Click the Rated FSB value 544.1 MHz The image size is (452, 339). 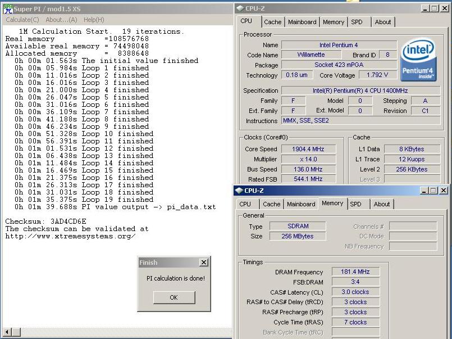point(308,179)
